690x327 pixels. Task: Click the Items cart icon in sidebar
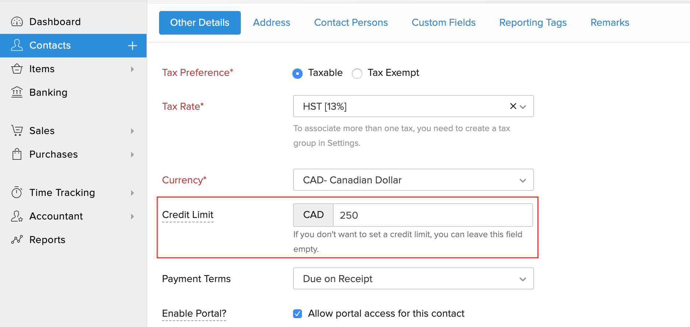[x=17, y=68]
